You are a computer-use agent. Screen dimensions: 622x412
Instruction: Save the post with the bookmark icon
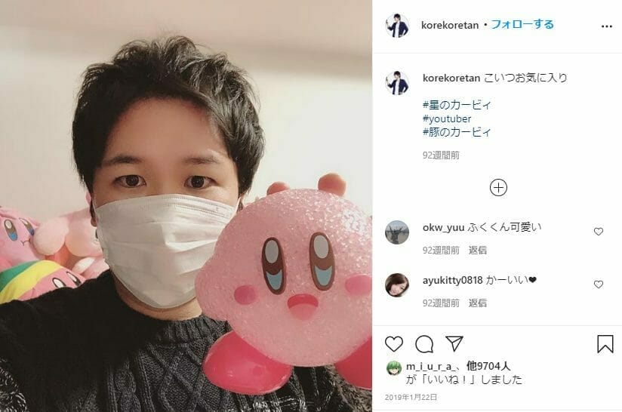point(605,344)
